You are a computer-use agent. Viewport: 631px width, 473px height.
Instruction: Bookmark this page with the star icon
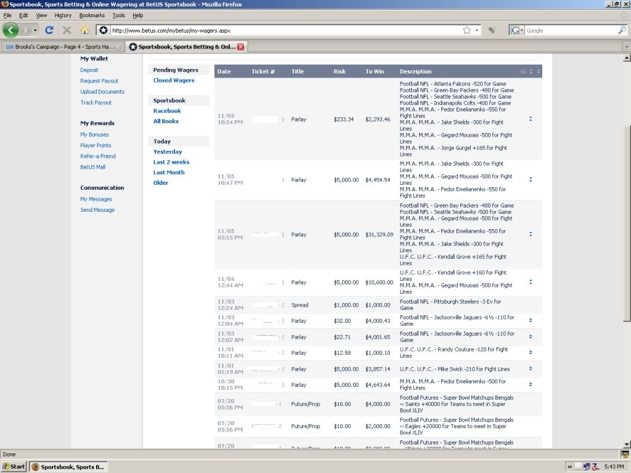click(x=467, y=30)
